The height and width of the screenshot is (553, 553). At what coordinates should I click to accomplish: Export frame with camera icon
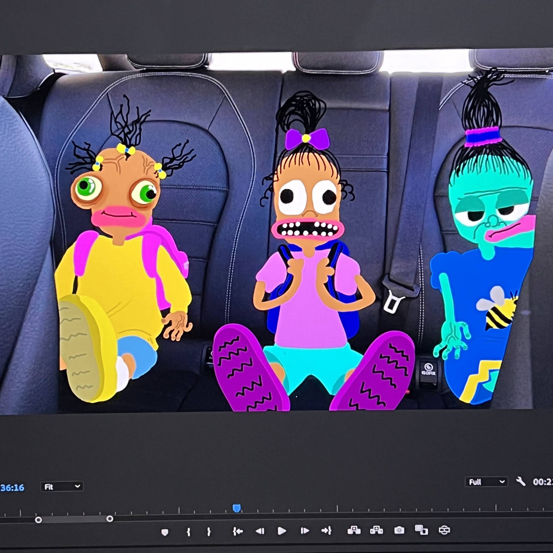pos(399,530)
